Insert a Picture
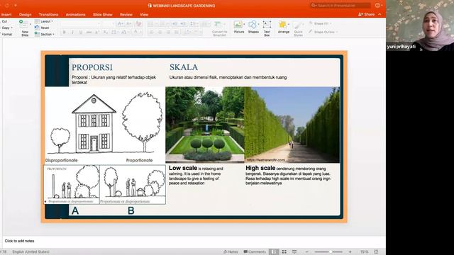This screenshot has height=255, width=454. (239, 28)
